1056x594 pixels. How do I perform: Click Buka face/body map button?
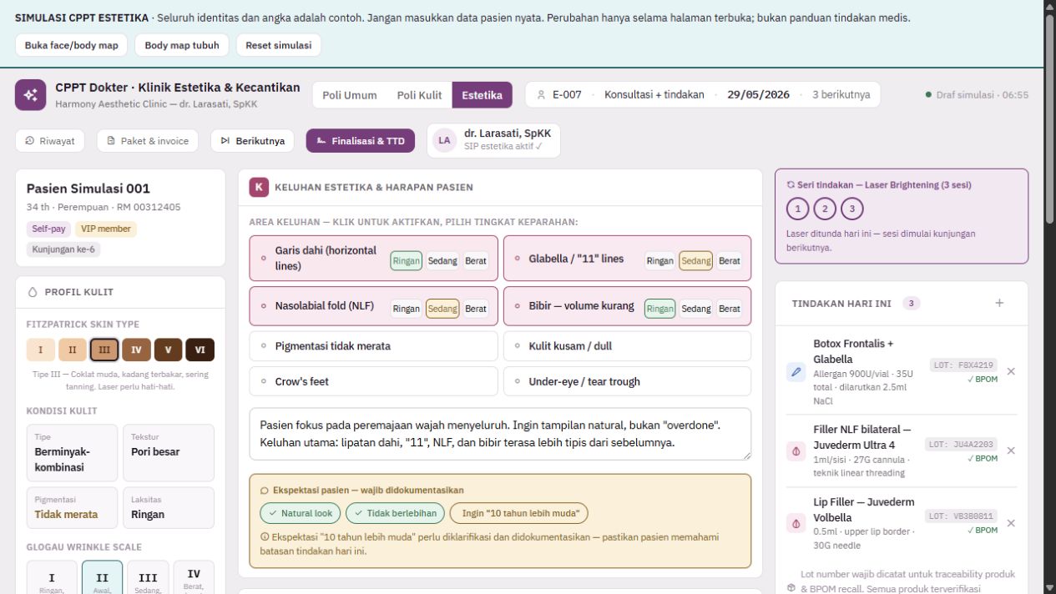coord(72,45)
